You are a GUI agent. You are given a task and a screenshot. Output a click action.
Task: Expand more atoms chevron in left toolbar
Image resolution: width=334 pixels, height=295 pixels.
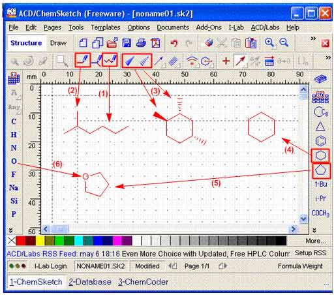click(x=10, y=230)
